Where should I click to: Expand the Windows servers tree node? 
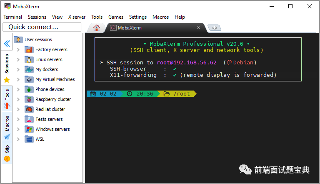[x=18, y=130]
